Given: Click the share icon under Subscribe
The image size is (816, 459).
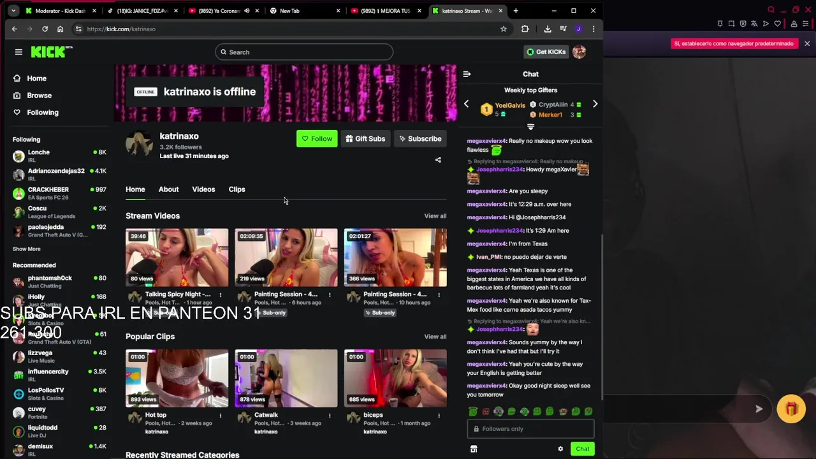Looking at the screenshot, I should click(438, 160).
